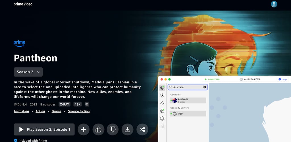Screen dimensions: 291x142
Task: Click the Countries section heading in VPN
Action: tap(175, 94)
